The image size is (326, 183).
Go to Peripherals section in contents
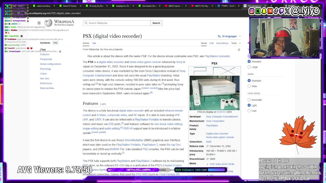pyautogui.click(x=46, y=59)
